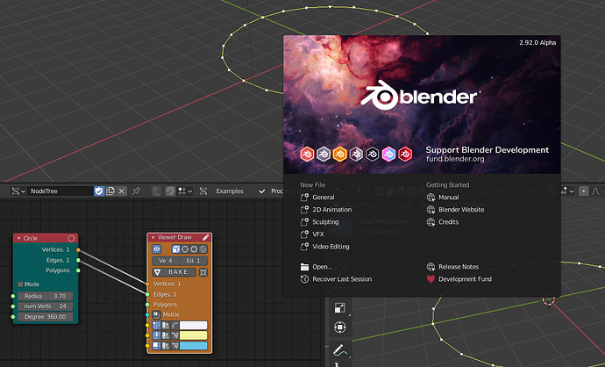Click the folder icon beside Open...

click(304, 267)
